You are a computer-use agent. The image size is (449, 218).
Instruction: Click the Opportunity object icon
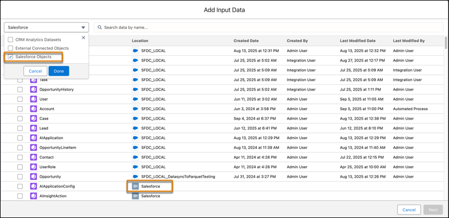34,177
